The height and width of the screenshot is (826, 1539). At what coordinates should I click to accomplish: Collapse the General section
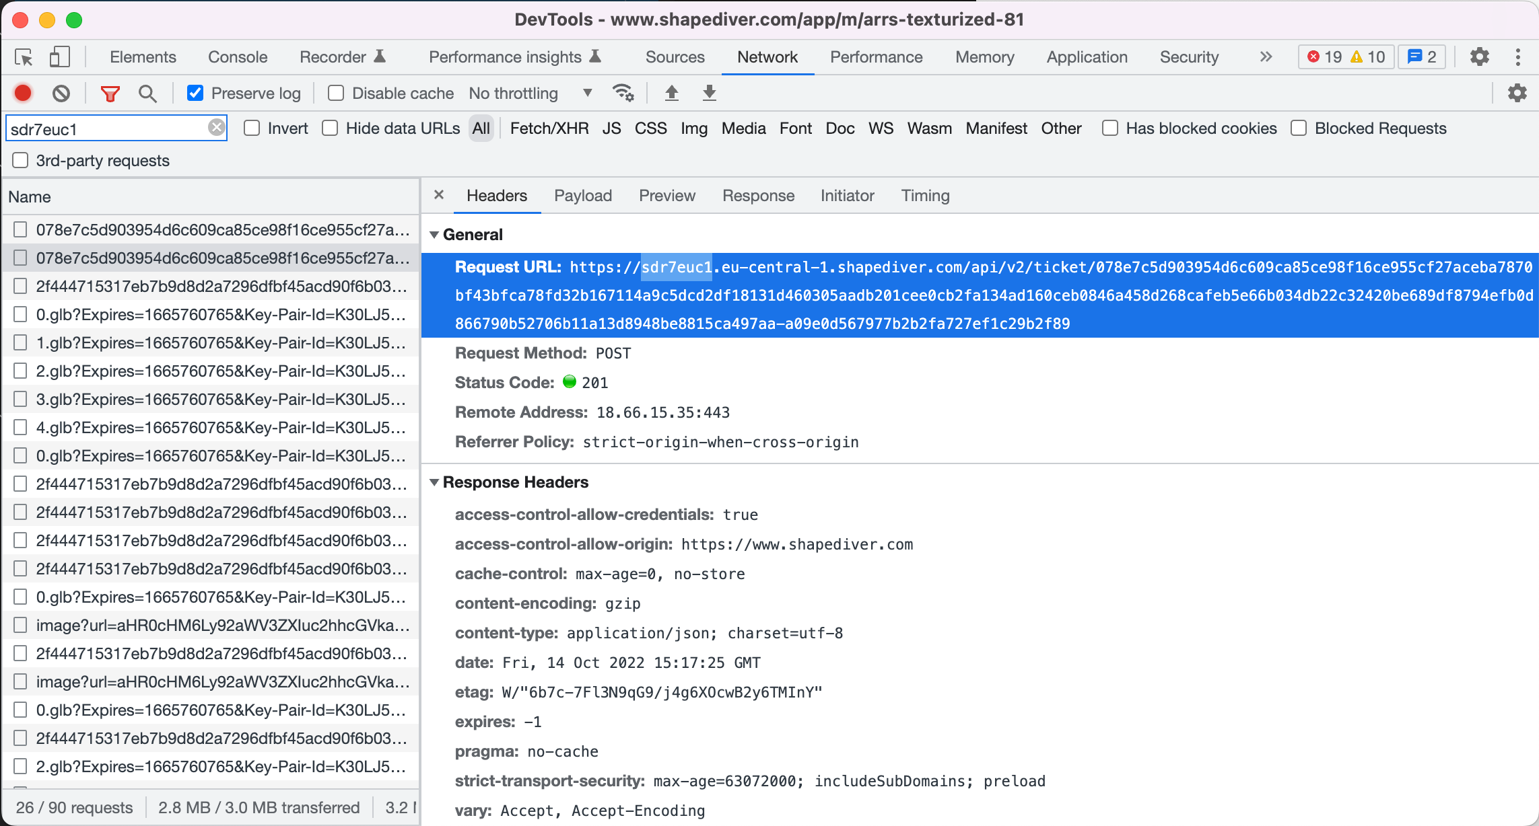click(435, 234)
